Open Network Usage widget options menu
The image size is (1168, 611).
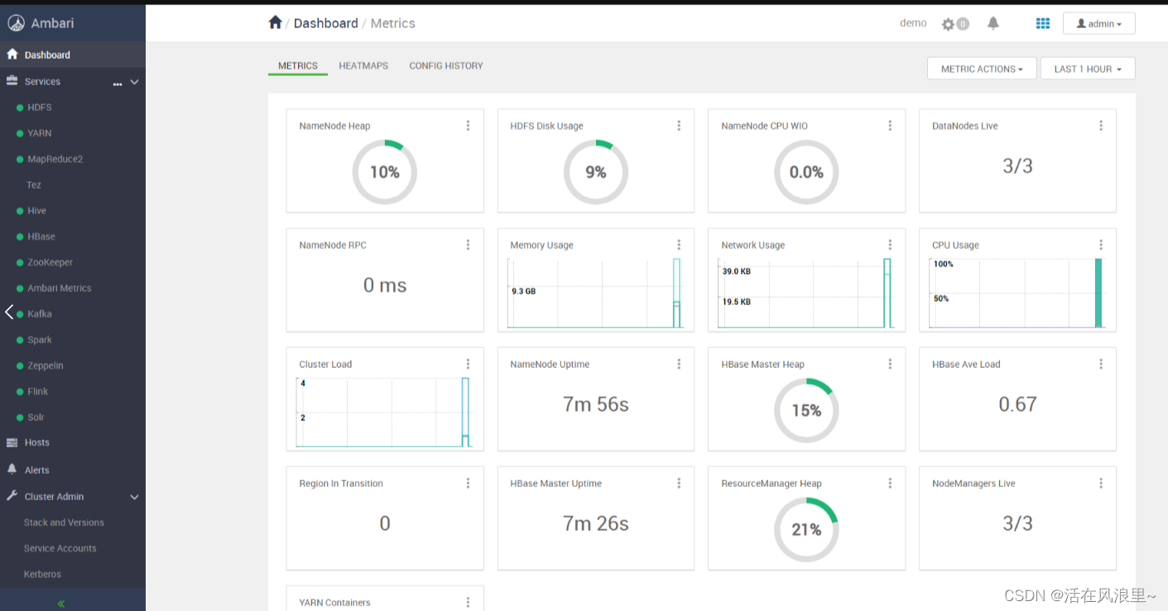(x=890, y=245)
